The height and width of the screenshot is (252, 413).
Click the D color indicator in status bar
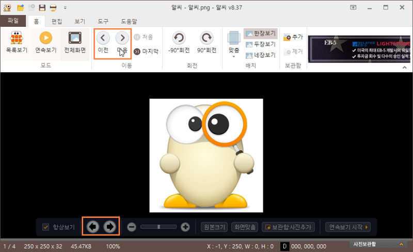pyautogui.click(x=284, y=246)
